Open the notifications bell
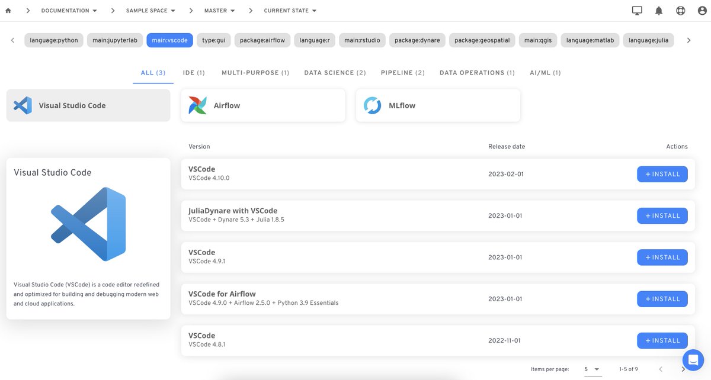Image resolution: width=711 pixels, height=380 pixels. (659, 11)
